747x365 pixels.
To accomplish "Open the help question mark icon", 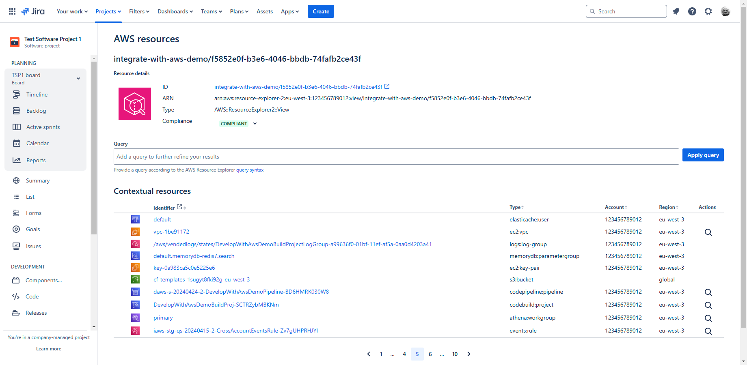I will 692,11.
